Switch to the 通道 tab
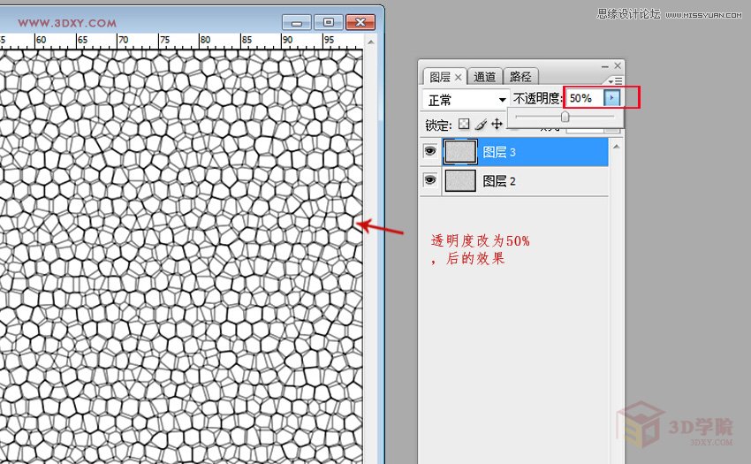This screenshot has height=464, width=751. (484, 77)
